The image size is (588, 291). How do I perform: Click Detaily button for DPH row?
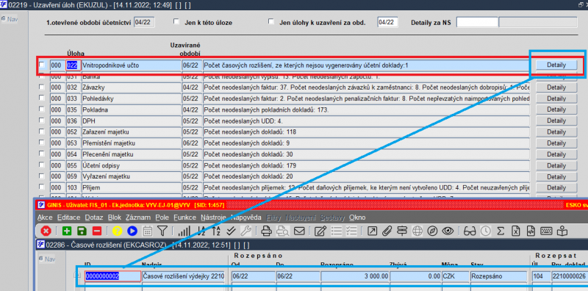pos(556,121)
